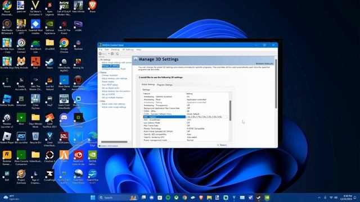The image size is (360, 202).
Task: Open the Party Animals desktop icon
Action: click(21, 63)
